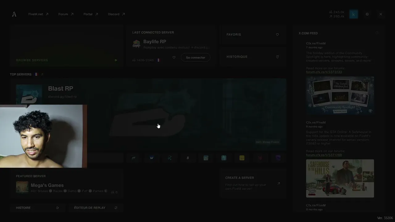Open the Éditeur de Replay button

(x=96, y=208)
